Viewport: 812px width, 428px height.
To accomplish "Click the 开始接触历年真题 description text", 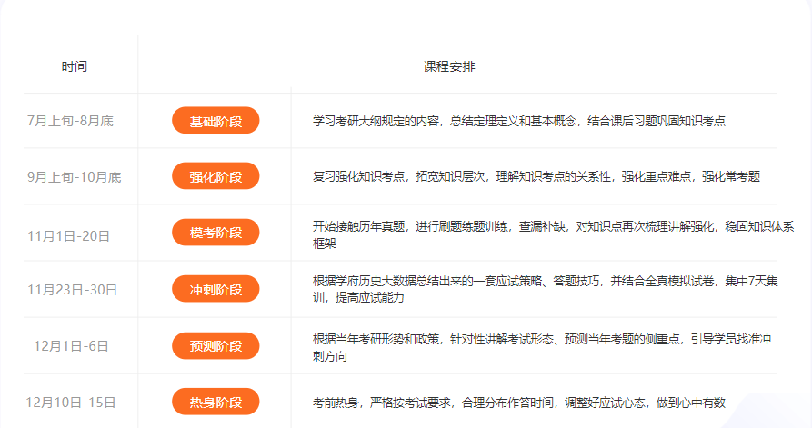I will [x=553, y=234].
